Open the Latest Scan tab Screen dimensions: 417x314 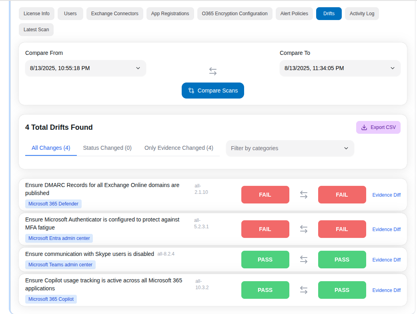(x=36, y=29)
